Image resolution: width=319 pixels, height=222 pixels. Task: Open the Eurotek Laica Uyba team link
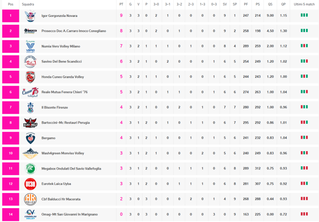point(56,184)
